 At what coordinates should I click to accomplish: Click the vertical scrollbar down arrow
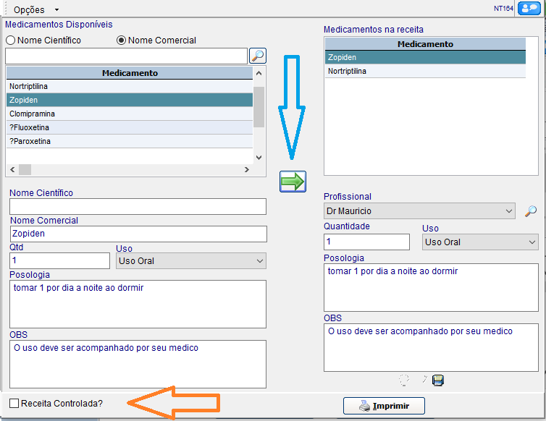pyautogui.click(x=259, y=157)
